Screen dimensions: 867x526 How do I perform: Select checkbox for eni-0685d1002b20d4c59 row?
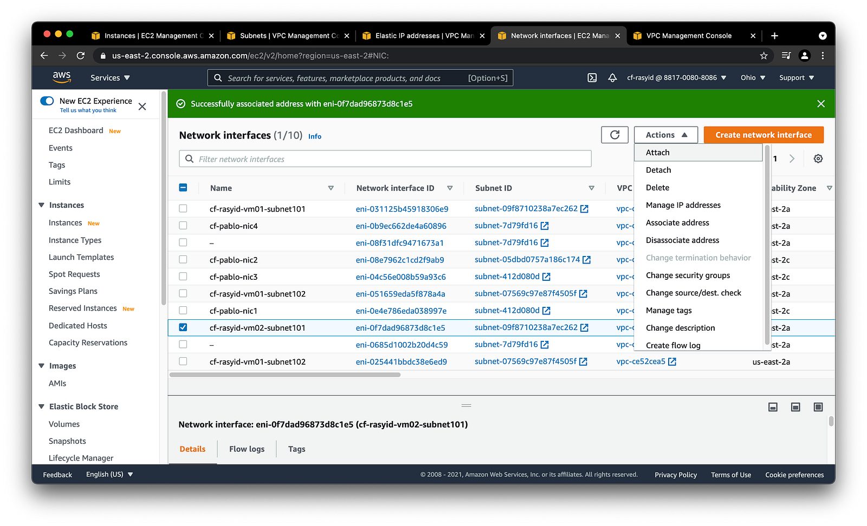coord(183,344)
